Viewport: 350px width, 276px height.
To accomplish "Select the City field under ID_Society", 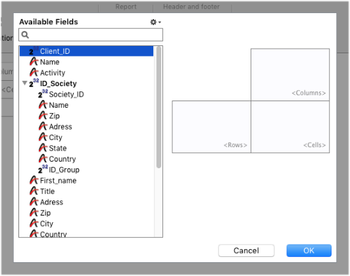I will click(55, 137).
